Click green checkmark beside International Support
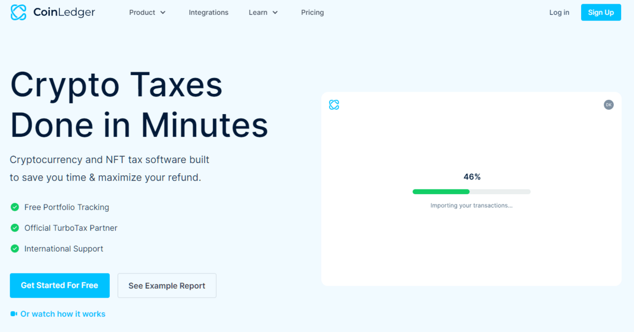The height and width of the screenshot is (332, 634). (x=15, y=249)
